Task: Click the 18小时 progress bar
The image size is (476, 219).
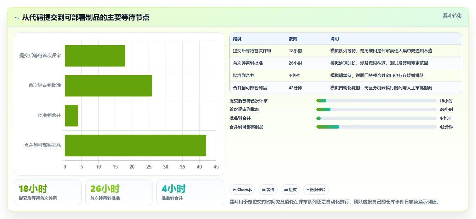Action: [376, 101]
